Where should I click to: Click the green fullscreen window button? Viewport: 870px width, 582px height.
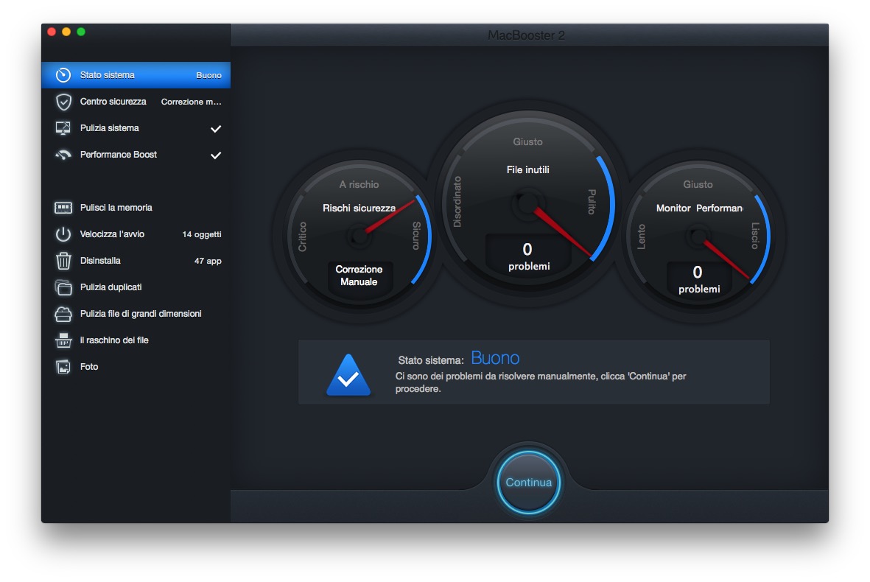point(81,32)
